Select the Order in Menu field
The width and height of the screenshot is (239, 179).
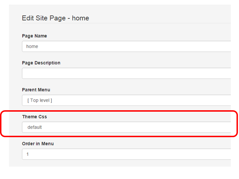126,154
